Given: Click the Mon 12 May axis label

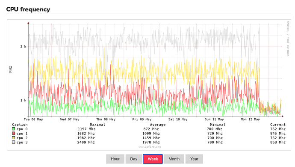Looking at the screenshot, I should point(250,119).
